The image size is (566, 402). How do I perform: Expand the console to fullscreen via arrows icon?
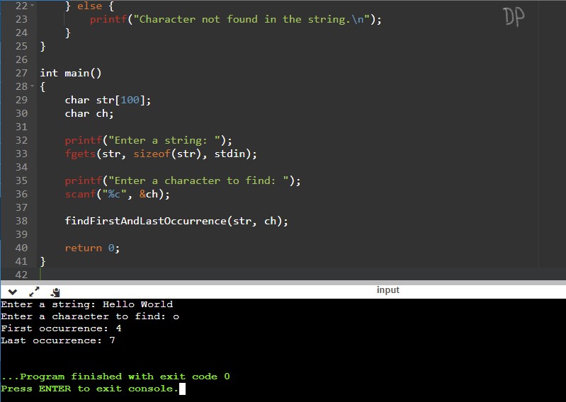34,292
